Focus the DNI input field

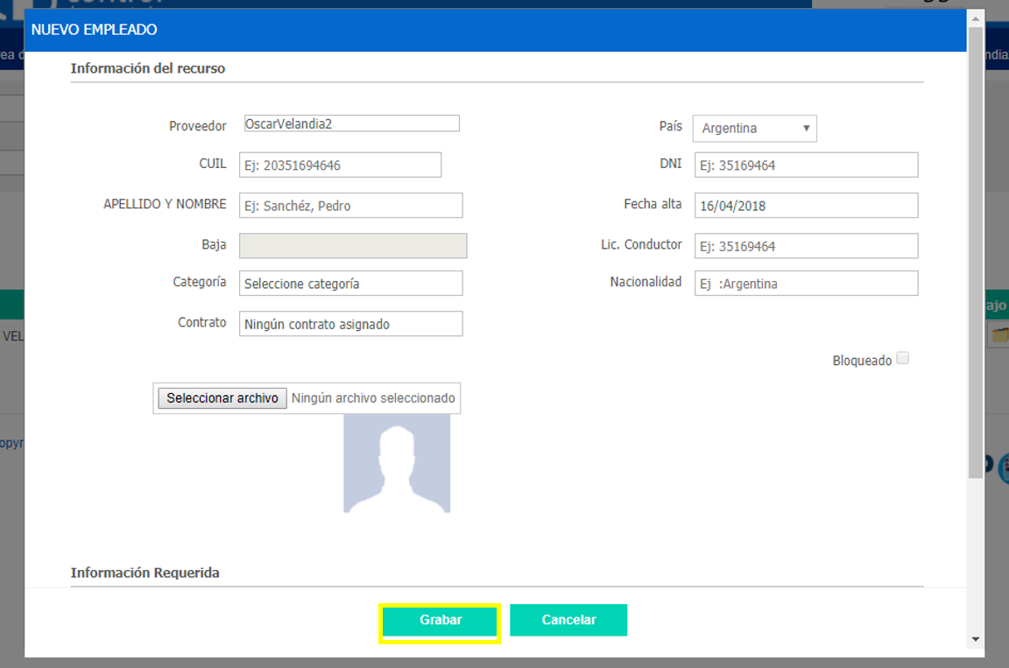click(806, 165)
